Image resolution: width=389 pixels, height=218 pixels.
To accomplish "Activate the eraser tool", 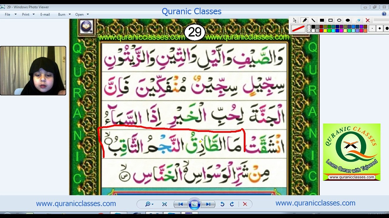I will (358, 20).
